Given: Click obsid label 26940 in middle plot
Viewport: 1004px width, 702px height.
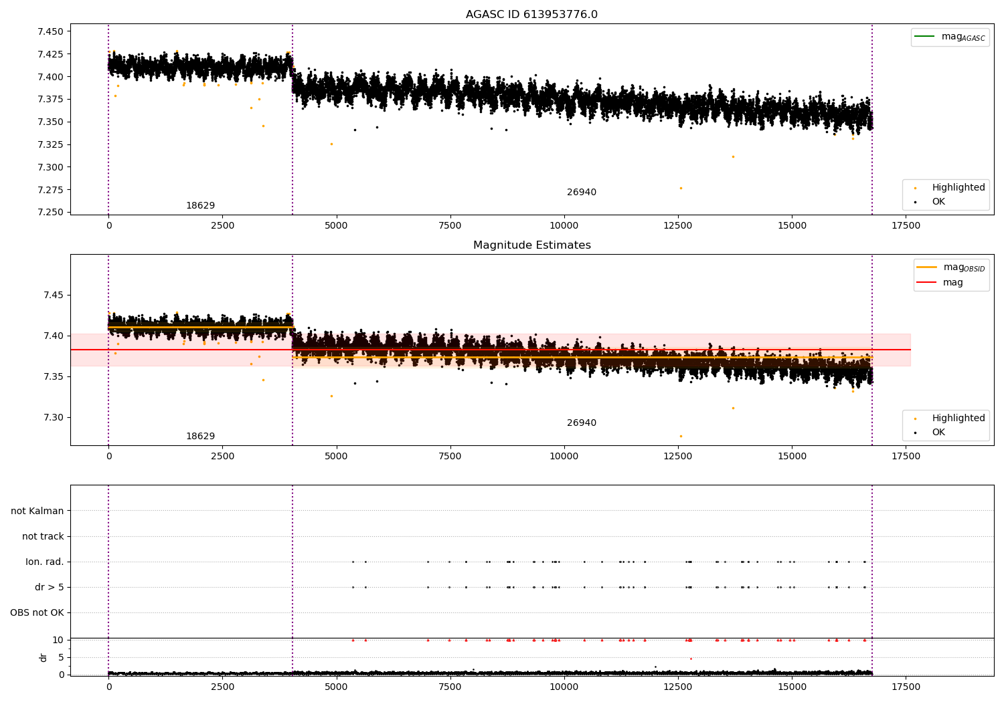Looking at the screenshot, I should [x=581, y=423].
